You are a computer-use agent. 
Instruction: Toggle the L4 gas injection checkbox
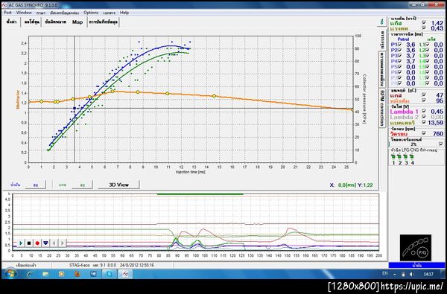coord(428,61)
